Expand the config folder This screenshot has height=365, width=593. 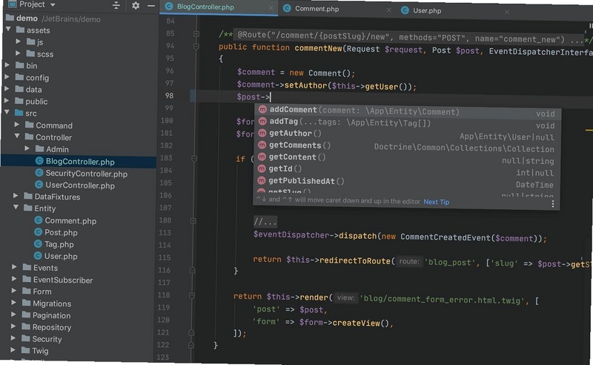click(7, 77)
